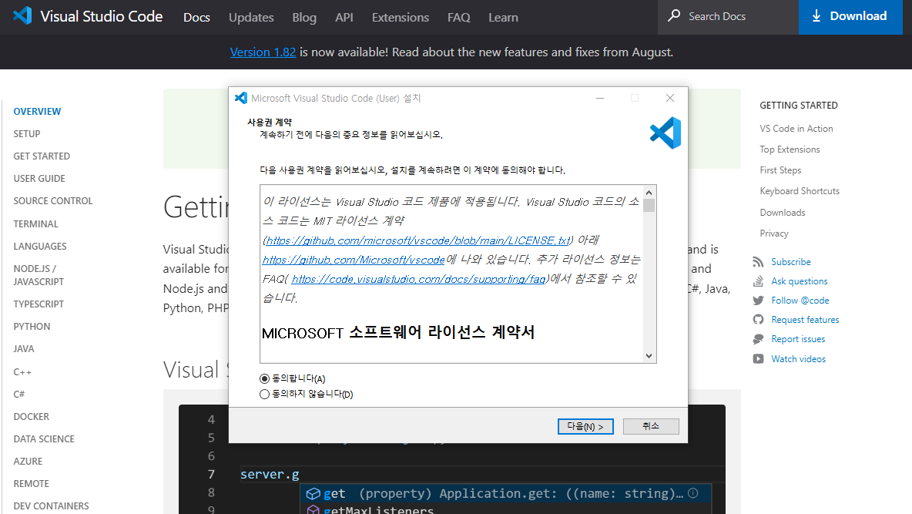Select DEV CONTAINERS in the docs sidebar
This screenshot has width=912, height=514.
coord(51,506)
